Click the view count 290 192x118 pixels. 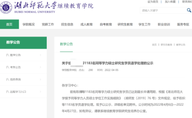(x=91, y=70)
